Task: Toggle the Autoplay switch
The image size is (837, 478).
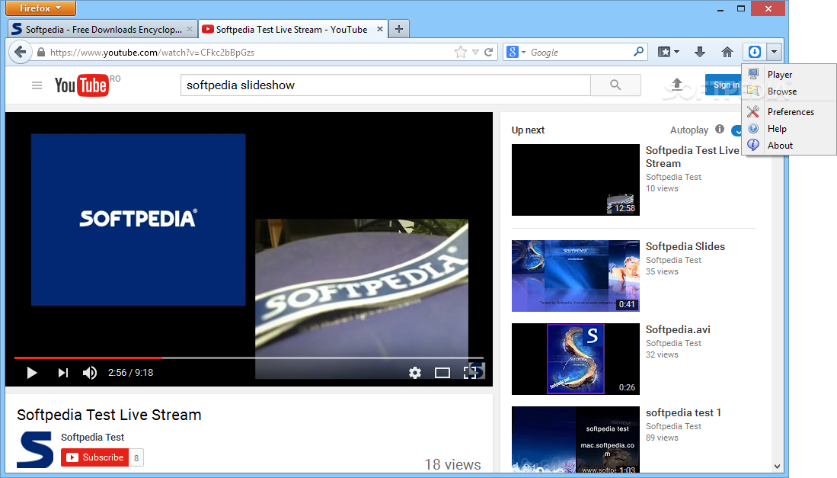Action: pyautogui.click(x=737, y=130)
